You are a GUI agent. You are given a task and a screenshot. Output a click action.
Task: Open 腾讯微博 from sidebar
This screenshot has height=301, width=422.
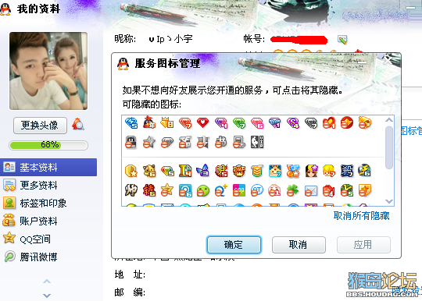(48, 257)
